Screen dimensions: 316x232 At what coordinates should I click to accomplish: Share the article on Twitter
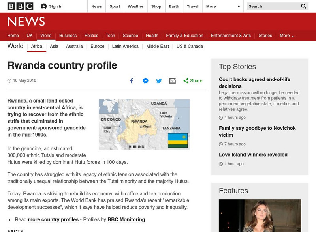(x=159, y=80)
